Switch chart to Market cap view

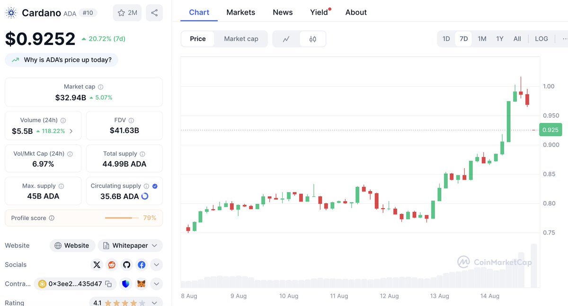pyautogui.click(x=241, y=39)
